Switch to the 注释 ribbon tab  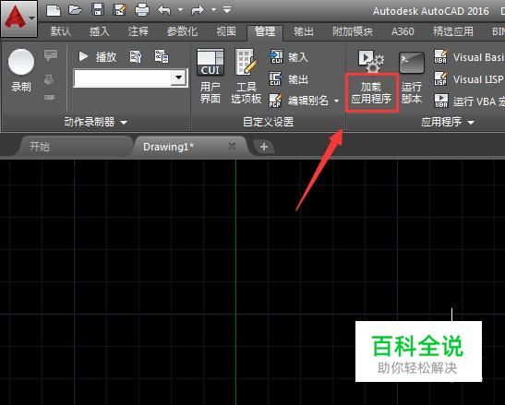pyautogui.click(x=138, y=31)
